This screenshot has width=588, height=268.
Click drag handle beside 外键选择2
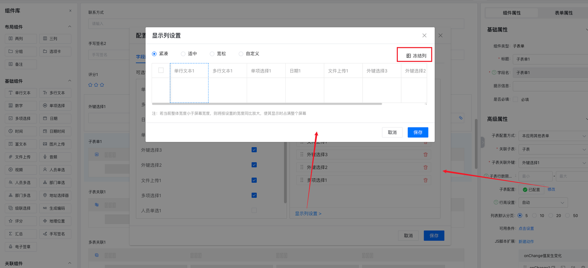302,167
